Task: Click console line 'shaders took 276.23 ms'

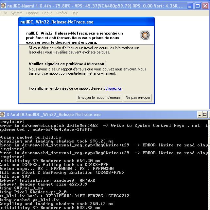Action: coord(57,141)
